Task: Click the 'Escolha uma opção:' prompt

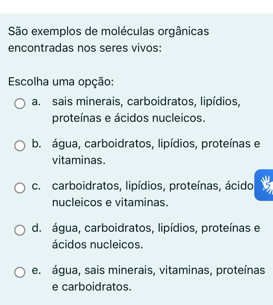Action: click(x=61, y=82)
